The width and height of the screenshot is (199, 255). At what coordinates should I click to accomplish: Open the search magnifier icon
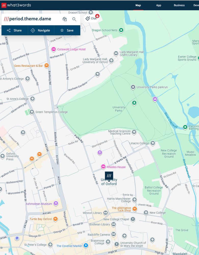74,19
